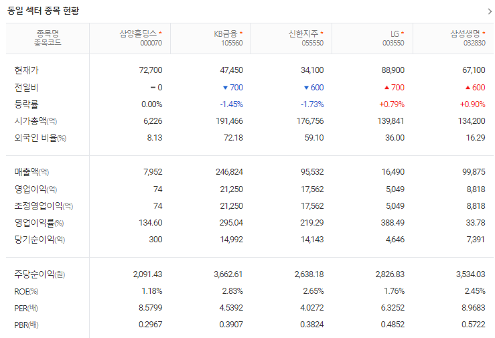Click the 주당순이익 row label
The height and width of the screenshot is (338, 495).
tap(40, 274)
